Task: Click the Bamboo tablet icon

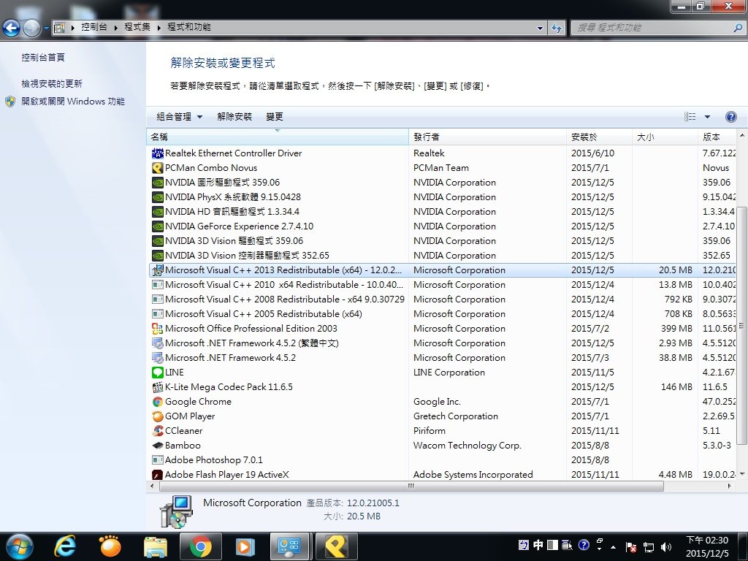Action: [158, 446]
